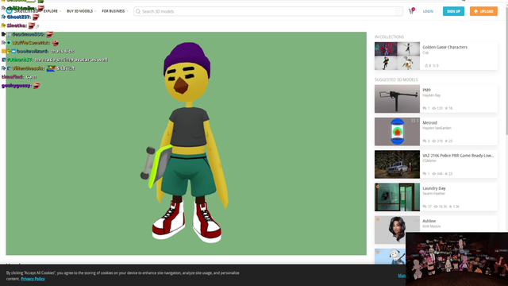Focus the Search 3D models field
Viewport: 508px width, 286px height.
[268, 11]
